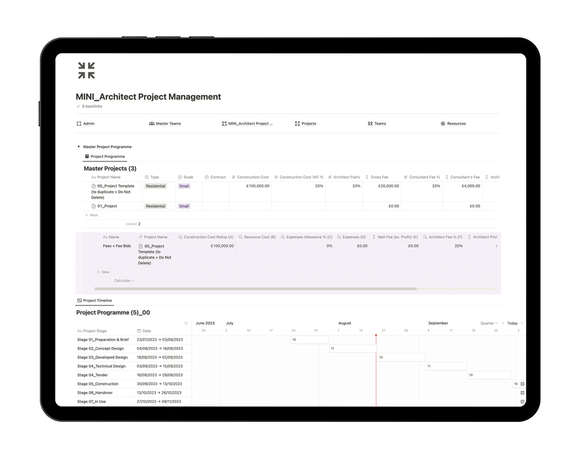This screenshot has height=460, width=579.
Task: Go to previous period in timeline
Action: point(503,323)
